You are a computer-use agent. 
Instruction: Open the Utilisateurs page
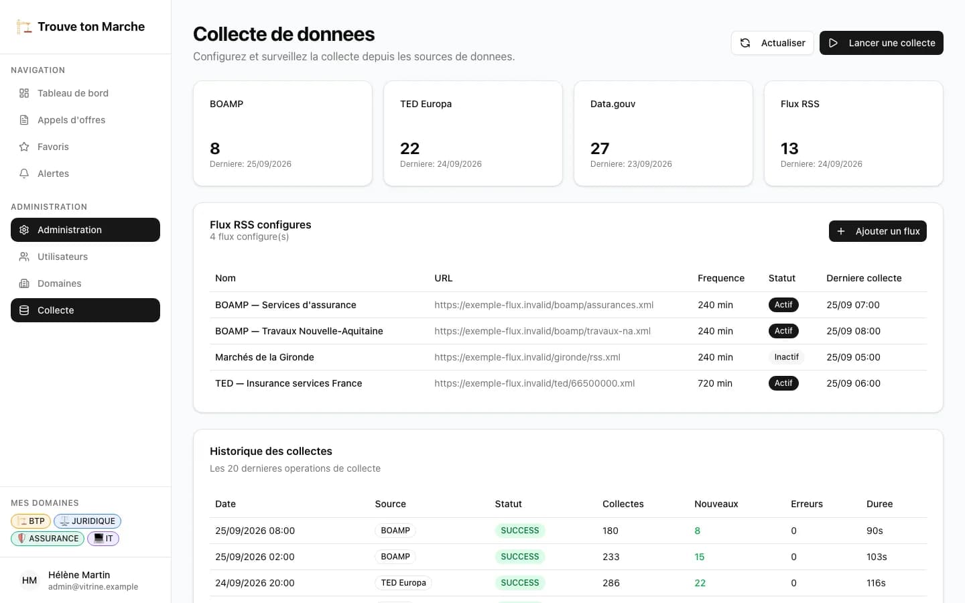85,257
